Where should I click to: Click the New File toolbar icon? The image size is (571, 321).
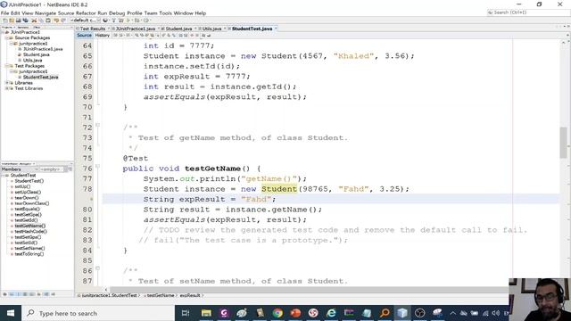pos(4,21)
